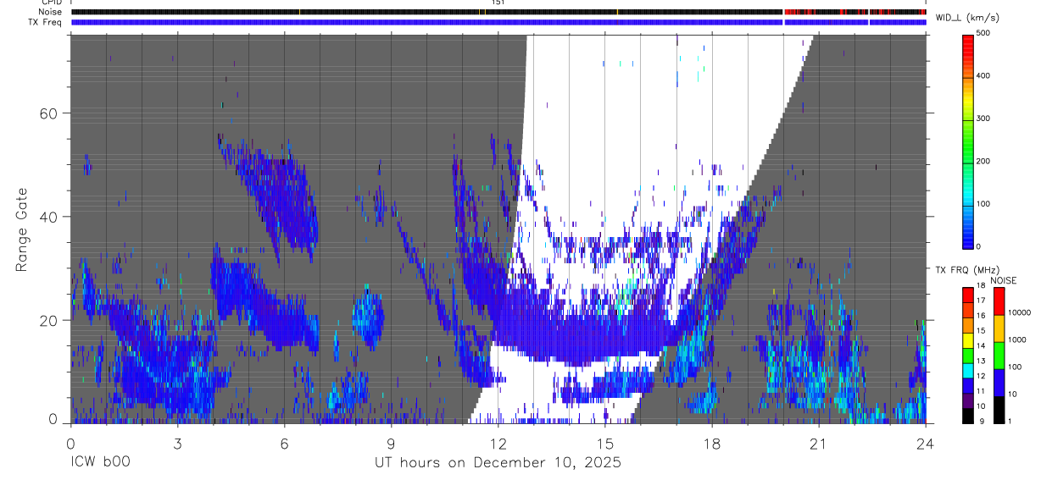Click x-axis tick label "24"
The height and width of the screenshot is (480, 1041).
925,444
